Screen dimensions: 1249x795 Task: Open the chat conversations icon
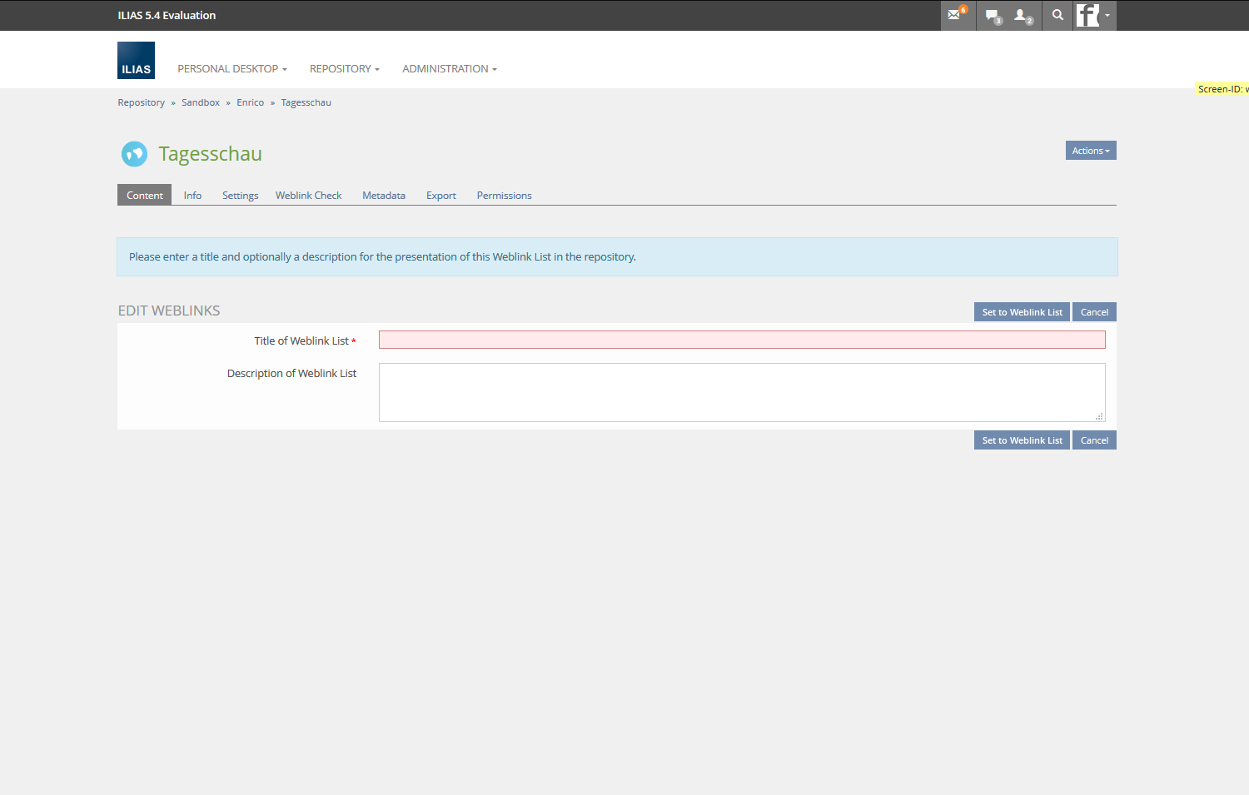point(992,15)
